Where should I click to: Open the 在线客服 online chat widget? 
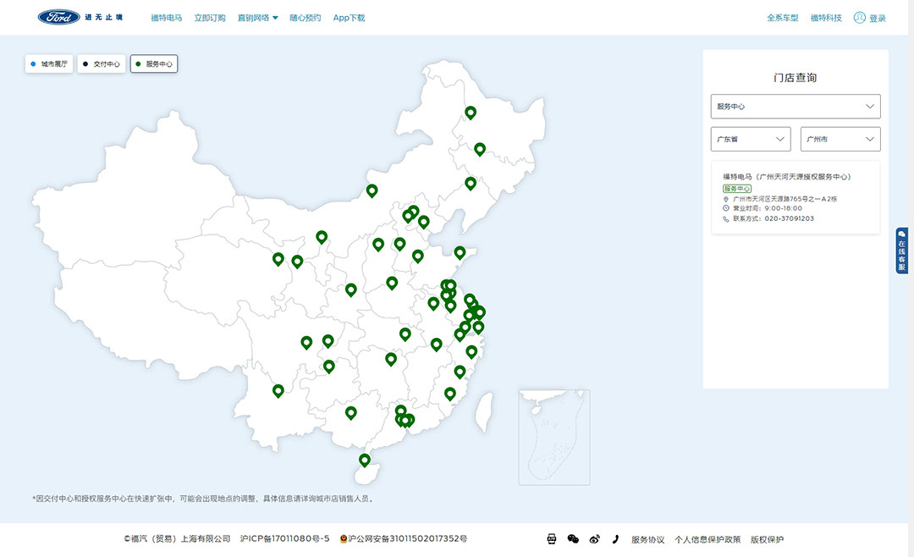pyautogui.click(x=902, y=251)
